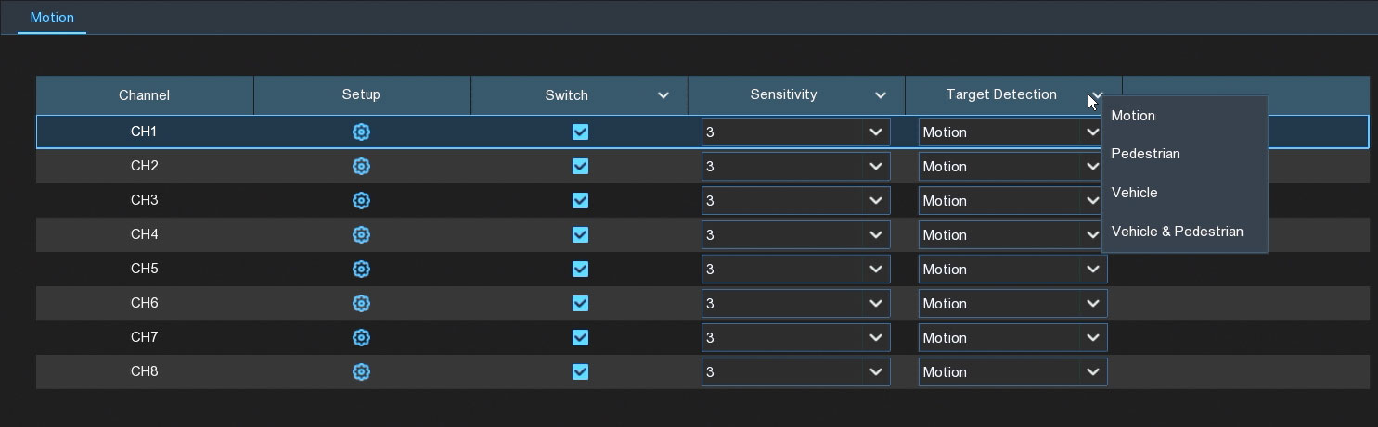Choose Vehicle & Pedestrian option
Viewport: 1378px width, 427px height.
coord(1177,232)
